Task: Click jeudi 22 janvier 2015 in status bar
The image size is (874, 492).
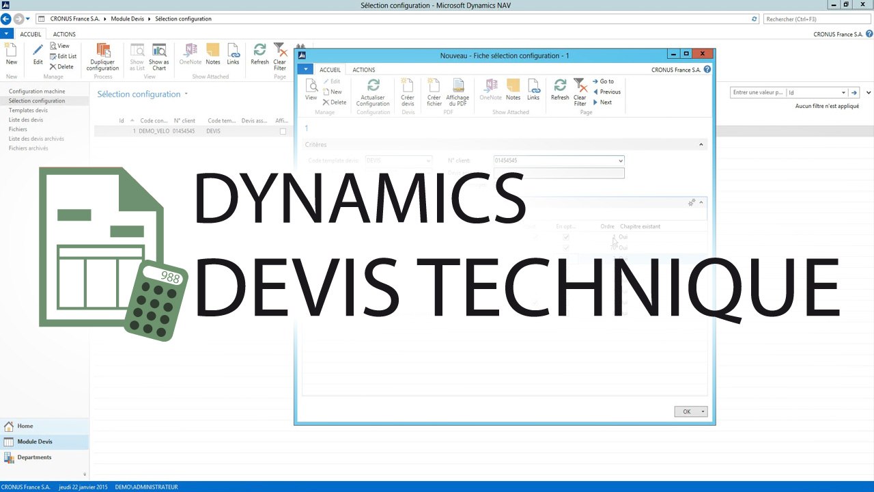Action: tap(83, 487)
